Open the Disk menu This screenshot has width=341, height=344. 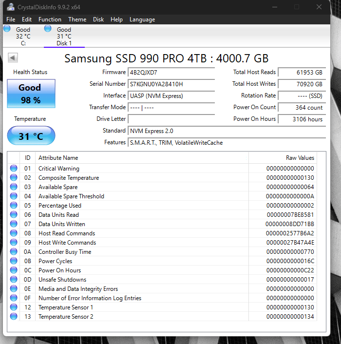pos(98,19)
